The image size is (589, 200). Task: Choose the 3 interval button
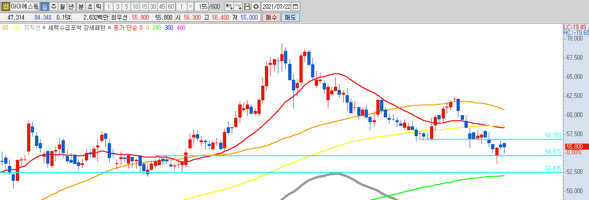tap(117, 7)
